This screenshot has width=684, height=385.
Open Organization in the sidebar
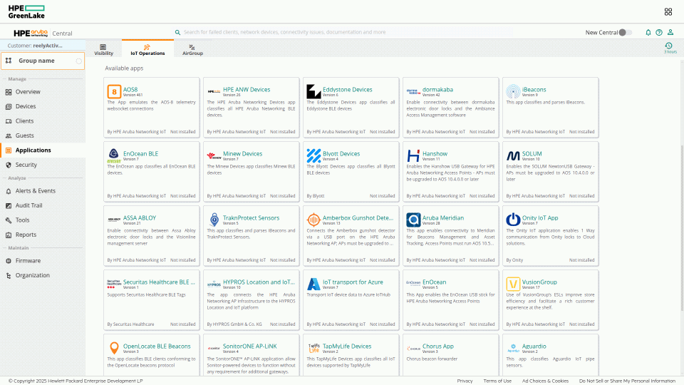pyautogui.click(x=32, y=275)
